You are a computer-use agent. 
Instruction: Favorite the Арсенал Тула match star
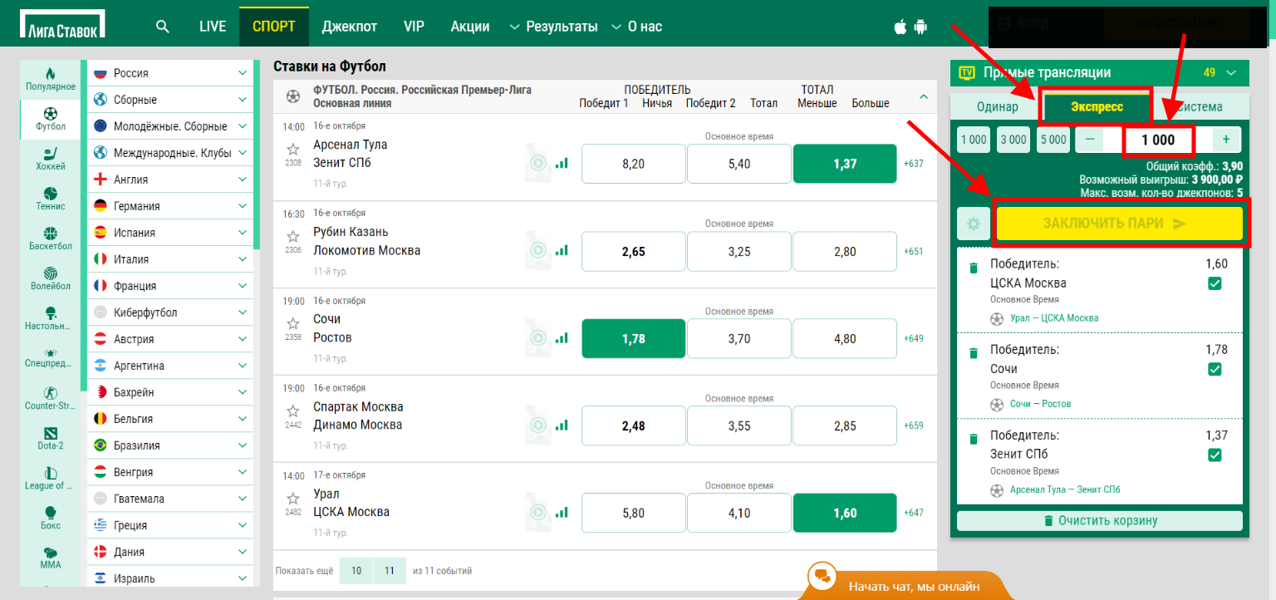point(292,150)
